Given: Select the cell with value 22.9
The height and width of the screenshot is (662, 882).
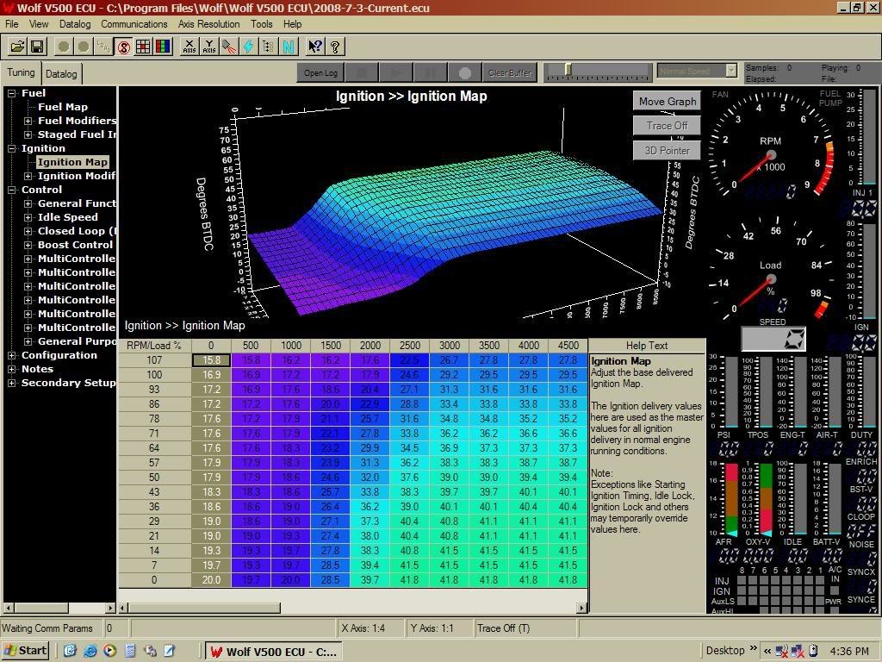Looking at the screenshot, I should (x=370, y=404).
